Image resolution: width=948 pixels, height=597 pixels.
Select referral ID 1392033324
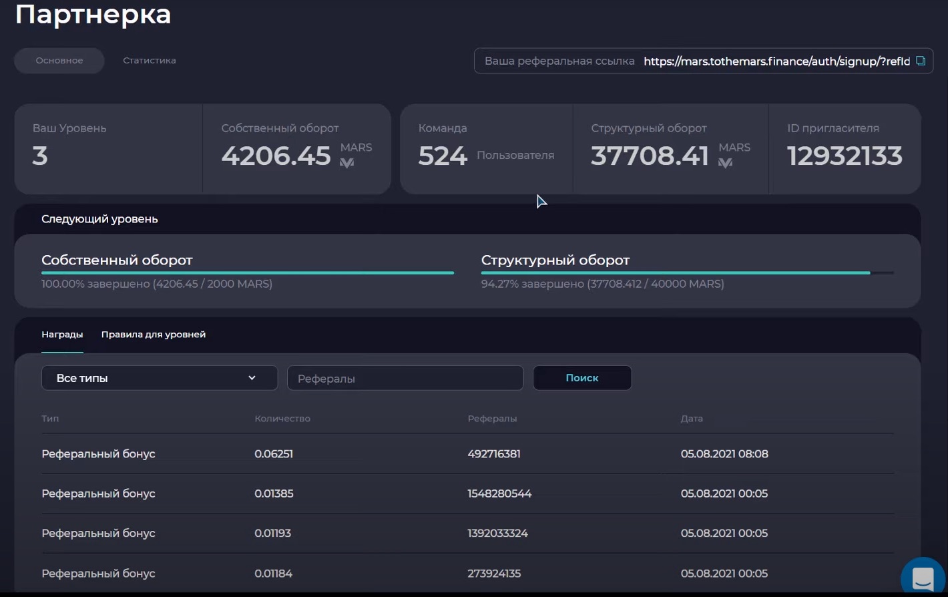pos(497,533)
